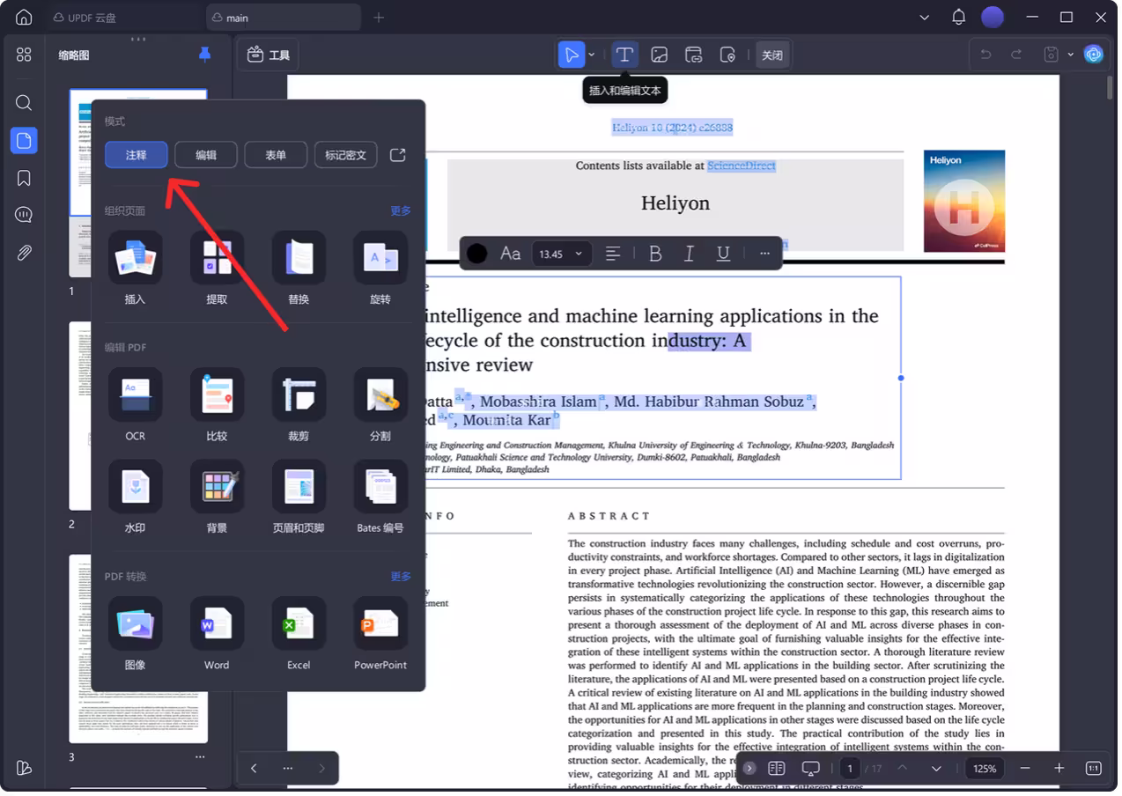The width and height of the screenshot is (1122, 796).
Task: Open the OCR tool
Action: point(135,395)
